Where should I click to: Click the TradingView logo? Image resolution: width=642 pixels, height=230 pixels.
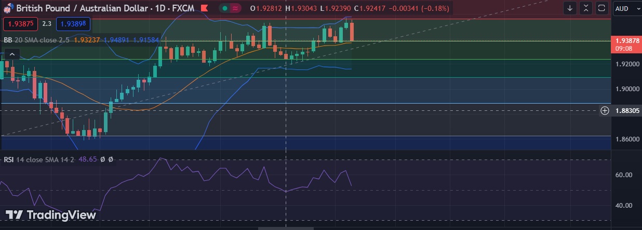point(51,215)
